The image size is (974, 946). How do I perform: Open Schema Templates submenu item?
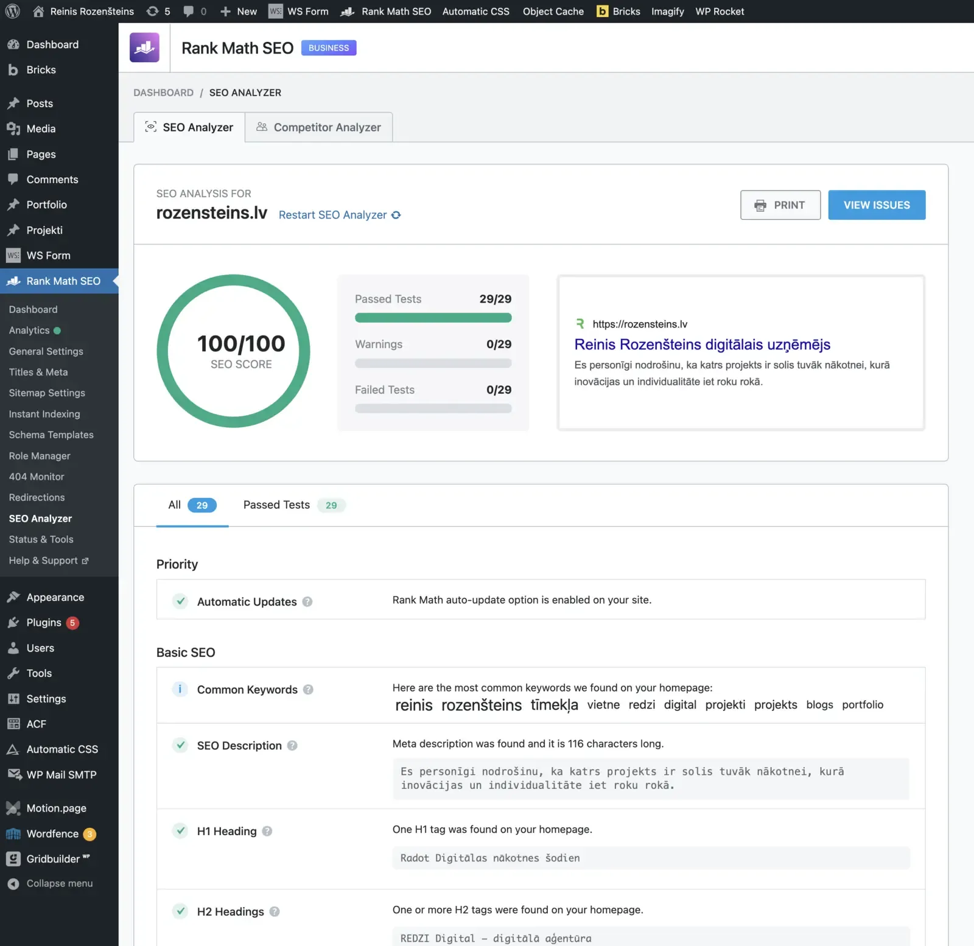point(51,435)
